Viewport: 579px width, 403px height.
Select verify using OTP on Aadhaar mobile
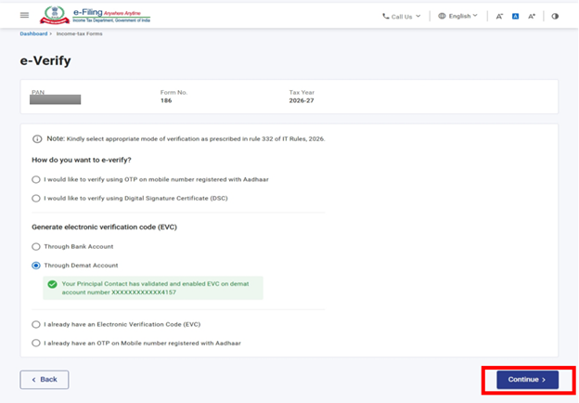pos(36,179)
